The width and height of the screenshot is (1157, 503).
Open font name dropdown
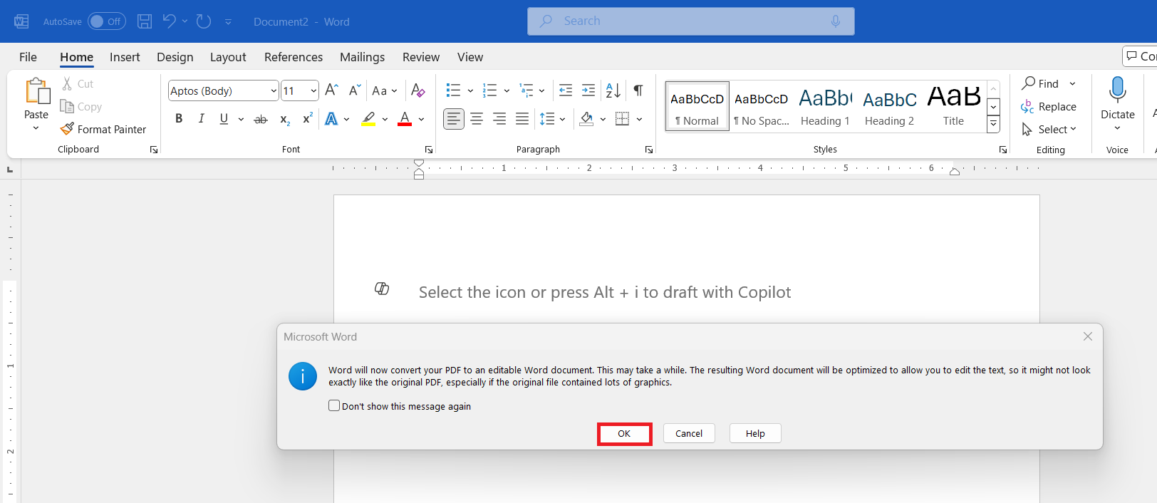click(274, 90)
